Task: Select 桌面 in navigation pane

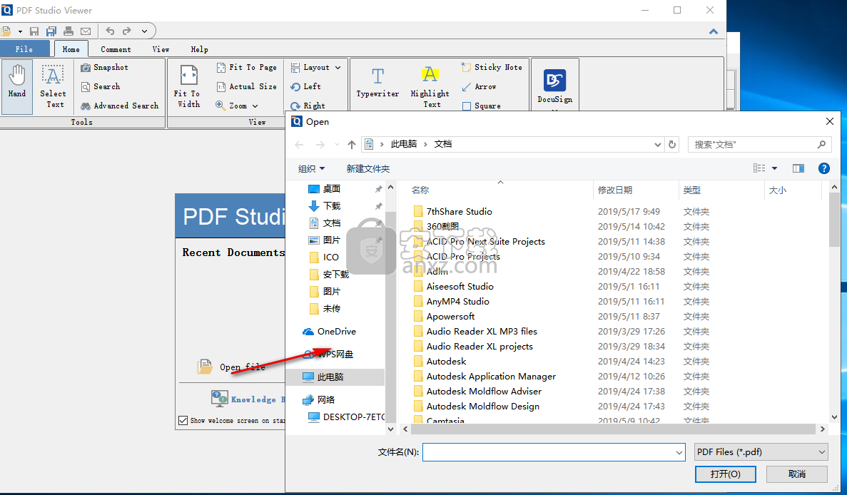Action: pos(332,188)
